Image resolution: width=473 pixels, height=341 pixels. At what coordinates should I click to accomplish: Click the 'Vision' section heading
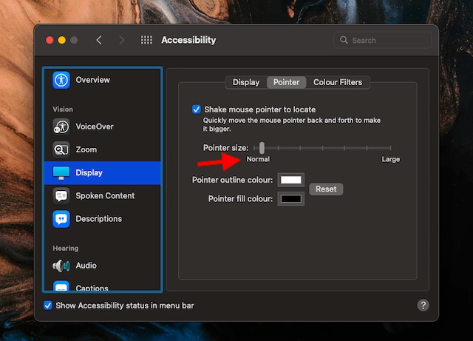[63, 109]
